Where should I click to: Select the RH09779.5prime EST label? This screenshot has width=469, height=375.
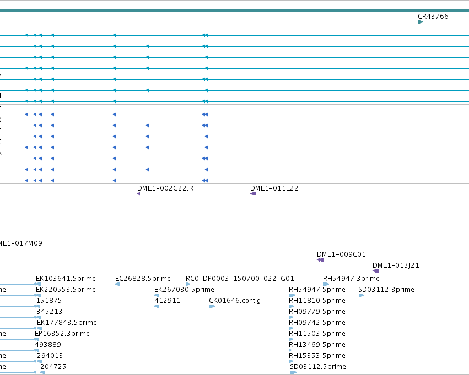click(317, 312)
